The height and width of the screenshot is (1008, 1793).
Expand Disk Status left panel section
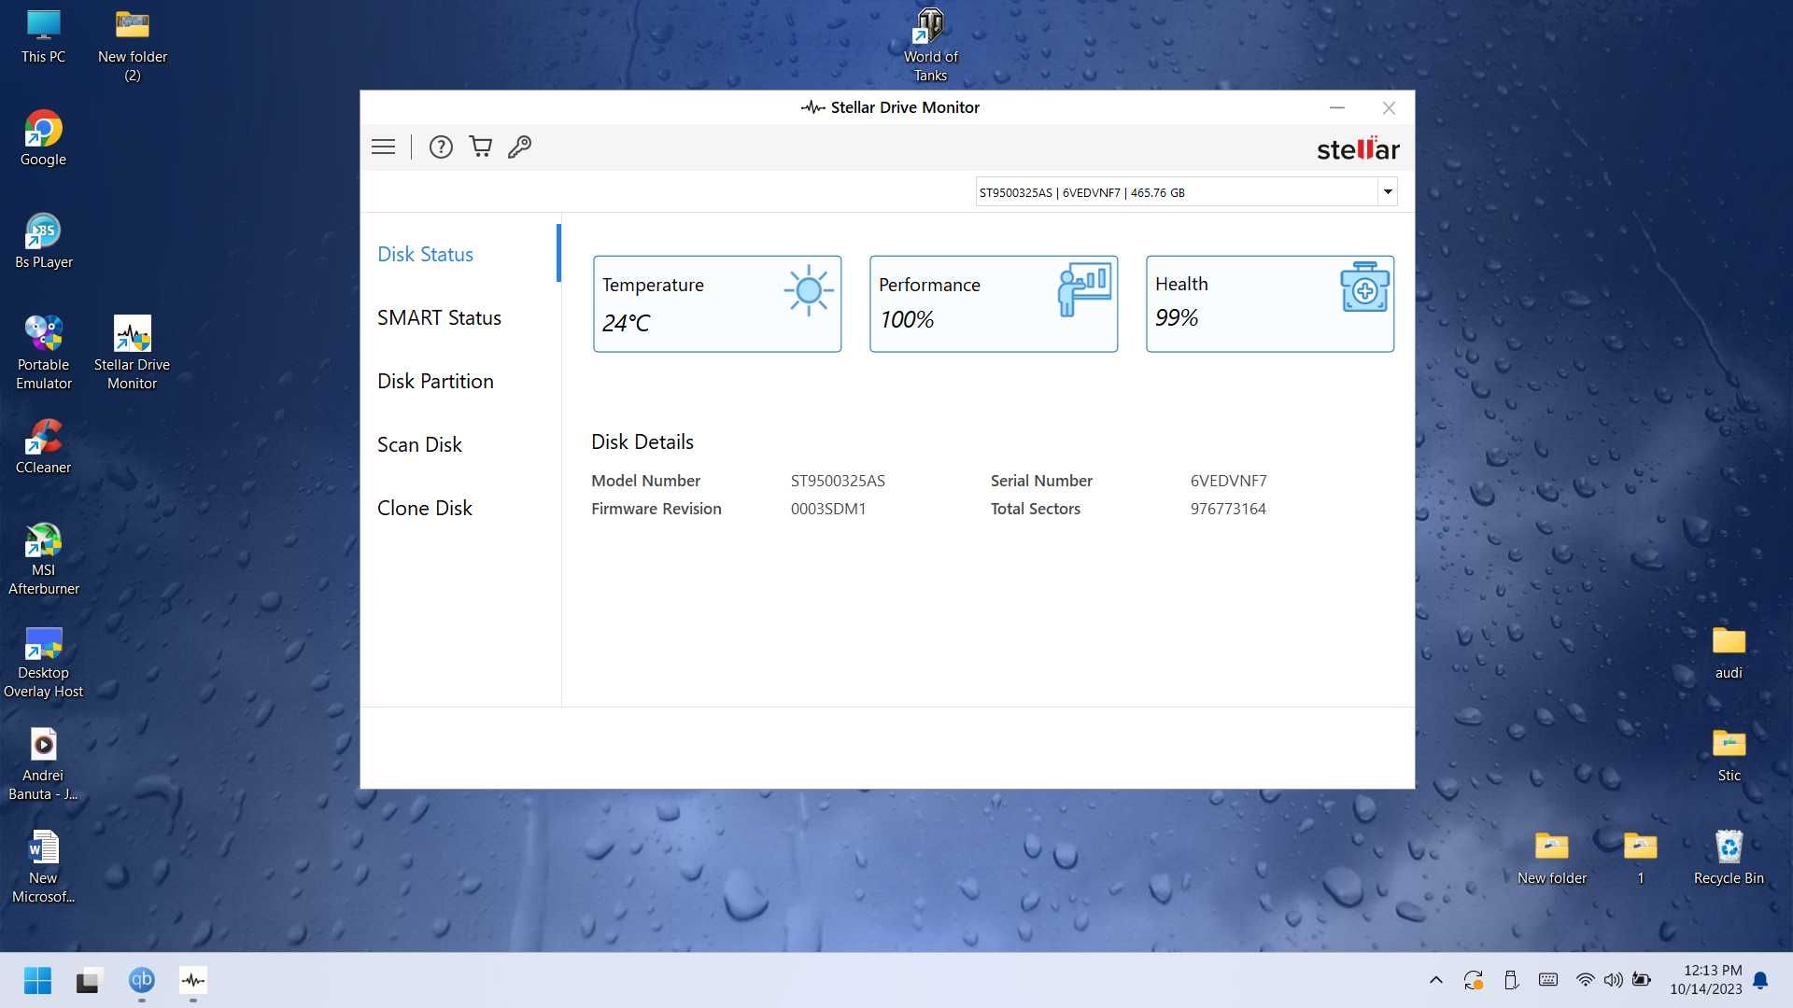pyautogui.click(x=425, y=254)
